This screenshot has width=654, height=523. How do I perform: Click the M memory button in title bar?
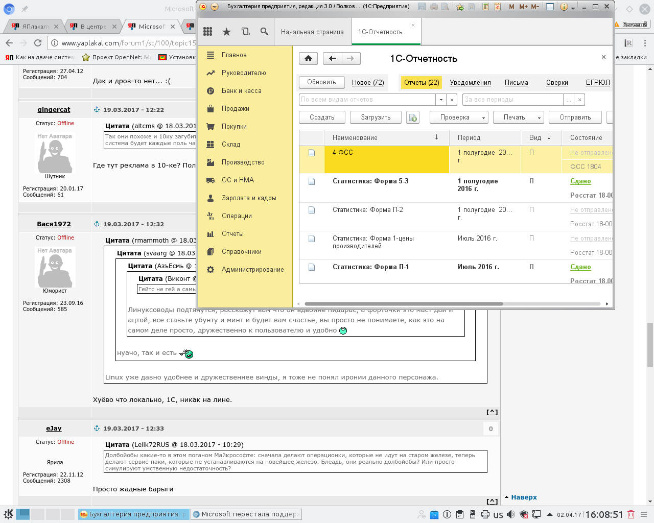(512, 7)
